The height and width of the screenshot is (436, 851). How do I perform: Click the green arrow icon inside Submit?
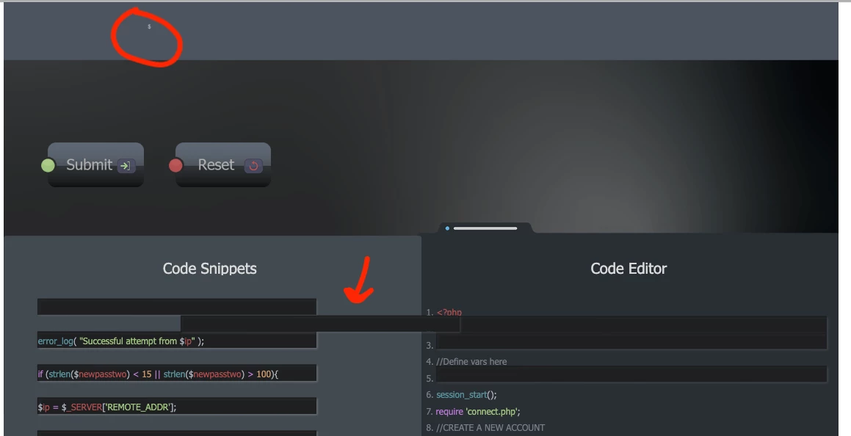(x=126, y=166)
